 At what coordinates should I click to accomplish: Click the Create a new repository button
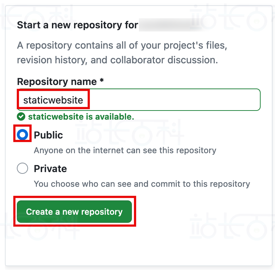click(x=74, y=212)
